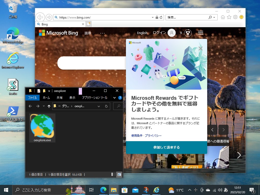Click the smiley feedback icon in IE toolbar
Viewport: 260px width, 195px height.
tap(241, 17)
